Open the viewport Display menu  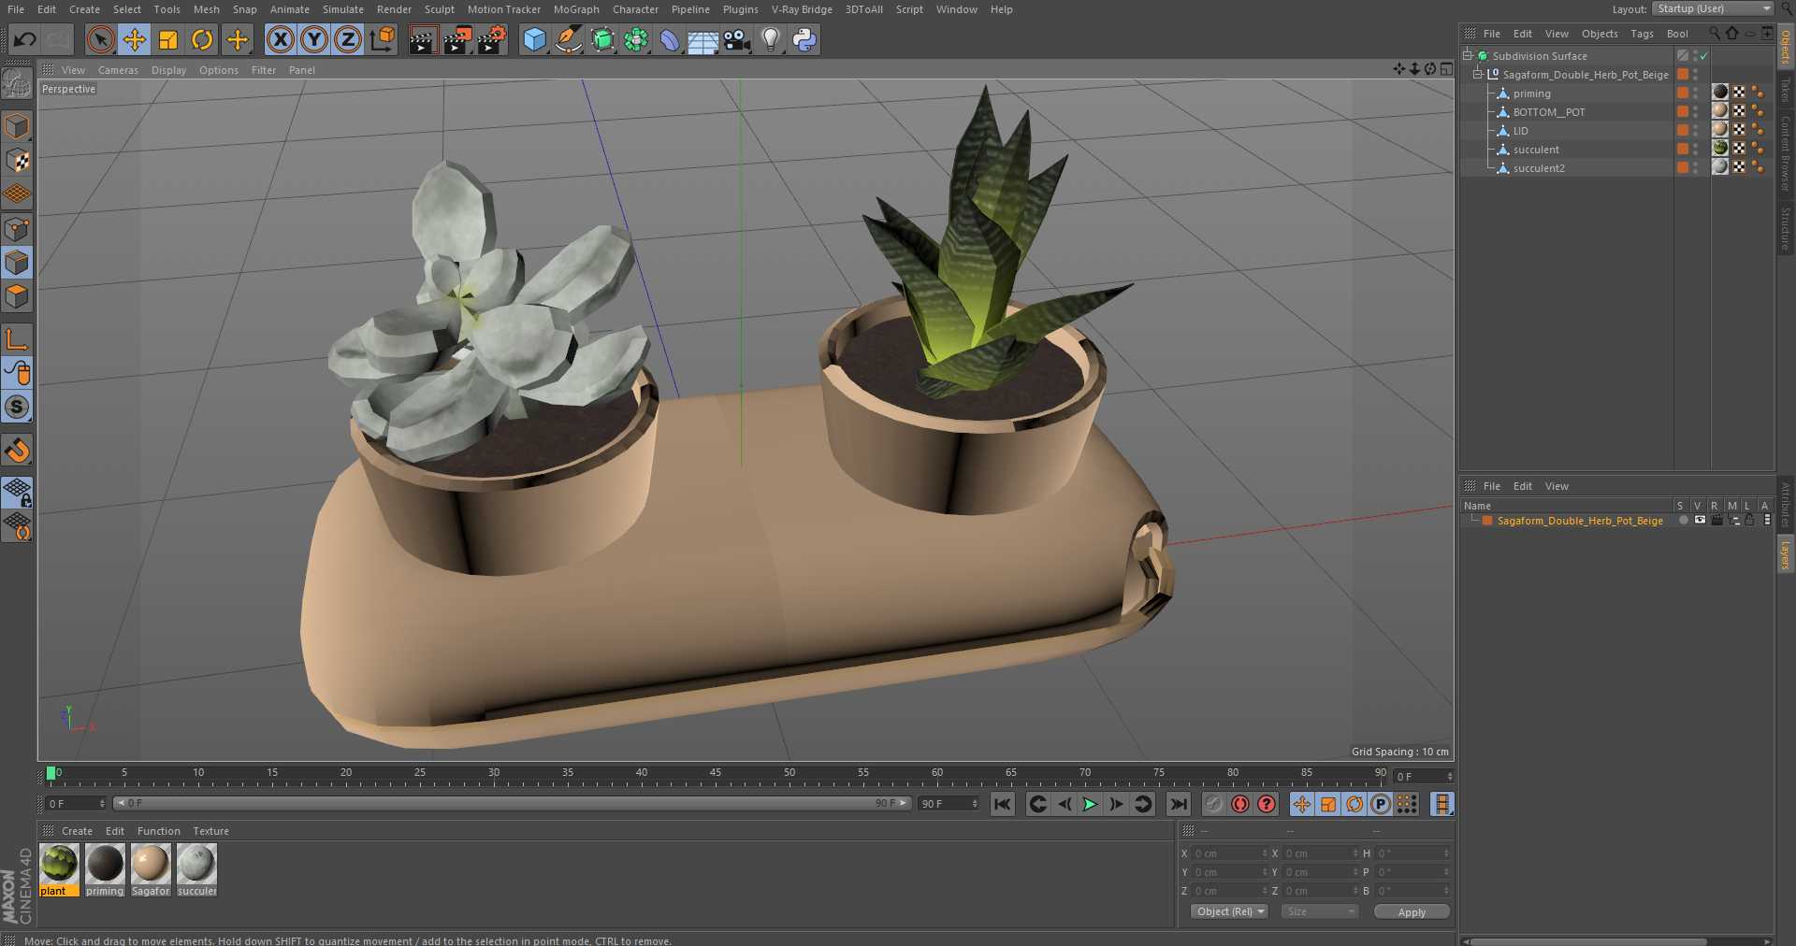pyautogui.click(x=168, y=70)
